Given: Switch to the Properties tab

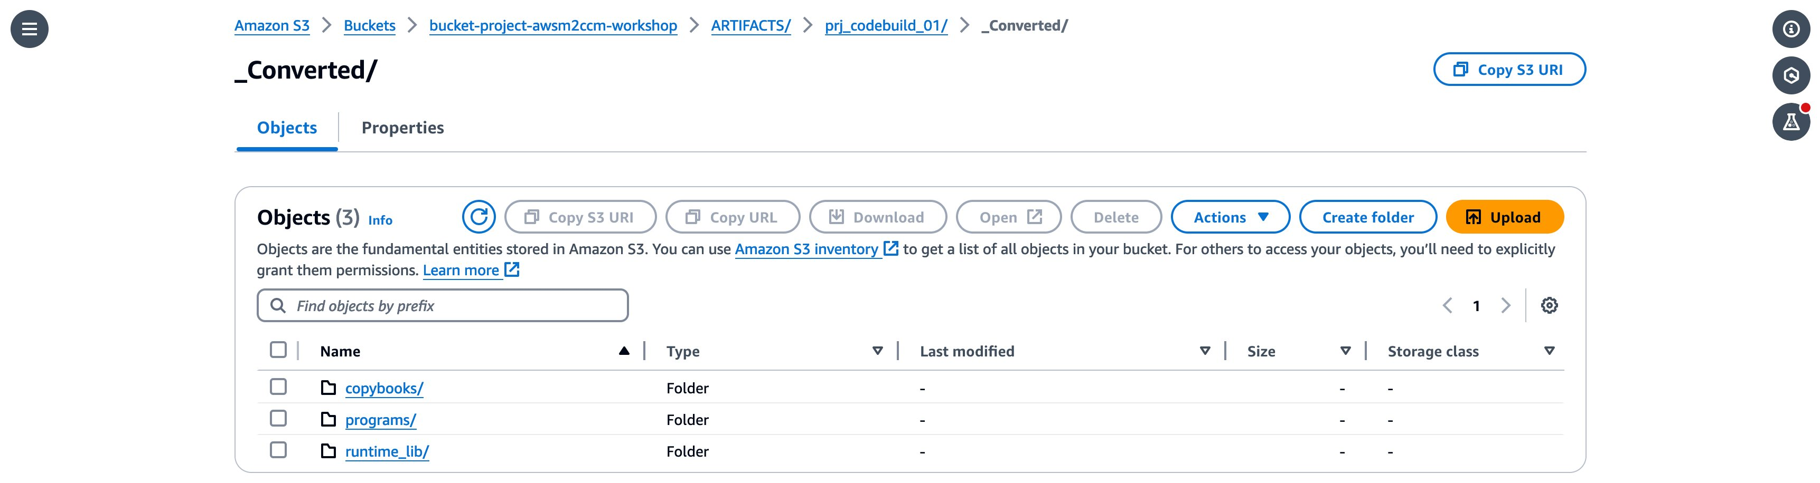Looking at the screenshot, I should click(404, 128).
